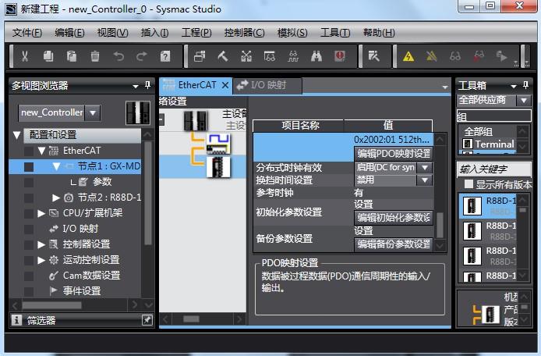The height and width of the screenshot is (356, 541).
Task: Click the controller rack icon beside new_Controller
Action: pos(137,112)
